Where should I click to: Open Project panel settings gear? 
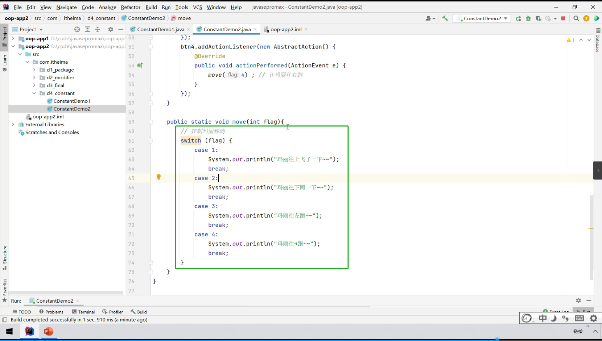point(111,29)
